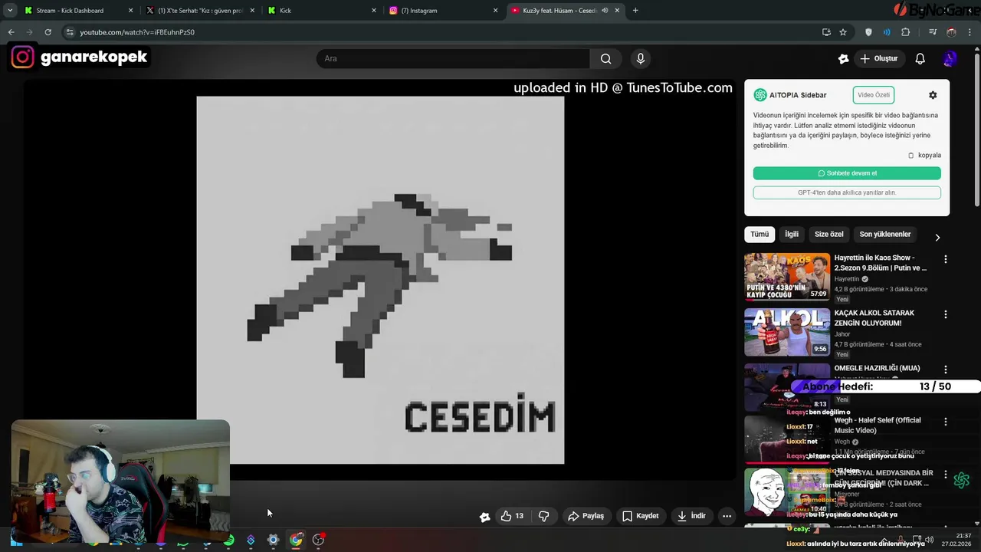Open Spotify from the taskbar
981x552 pixels.
228,540
